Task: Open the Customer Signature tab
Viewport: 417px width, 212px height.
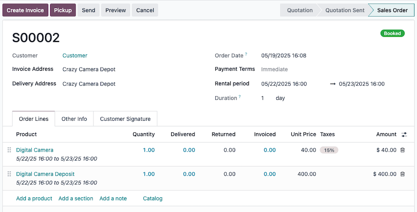Action: [x=125, y=119]
